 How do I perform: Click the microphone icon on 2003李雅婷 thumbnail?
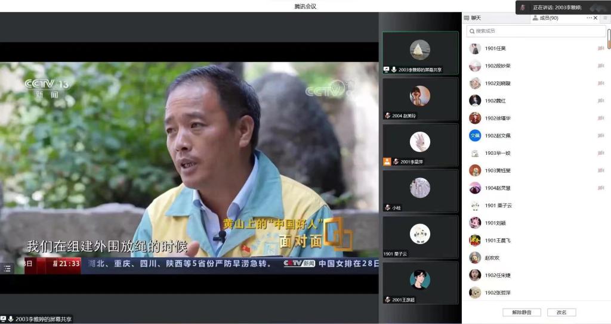pos(394,70)
